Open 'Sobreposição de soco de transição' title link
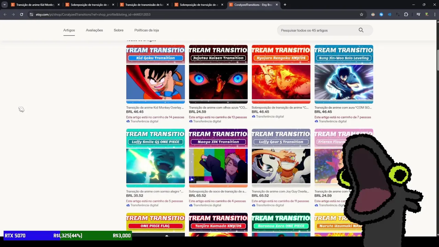Viewport: 439px width, 247px height. coord(217,191)
